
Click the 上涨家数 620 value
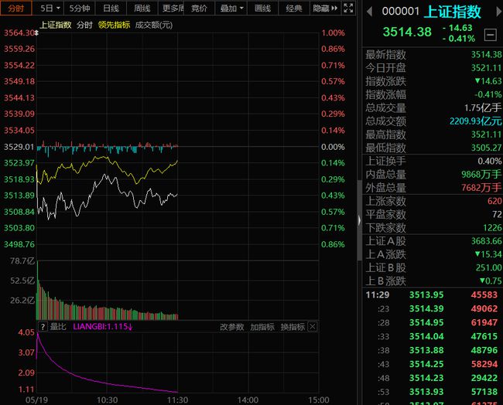tap(494, 201)
